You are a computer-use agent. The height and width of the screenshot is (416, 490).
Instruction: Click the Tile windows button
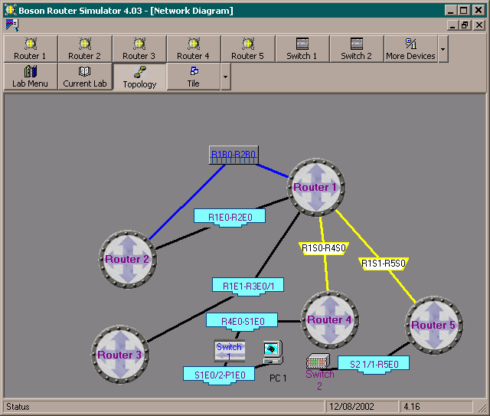point(194,77)
